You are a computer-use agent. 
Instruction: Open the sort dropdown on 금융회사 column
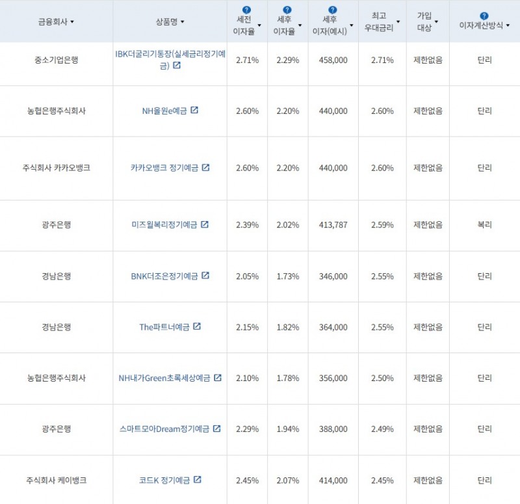(71, 21)
